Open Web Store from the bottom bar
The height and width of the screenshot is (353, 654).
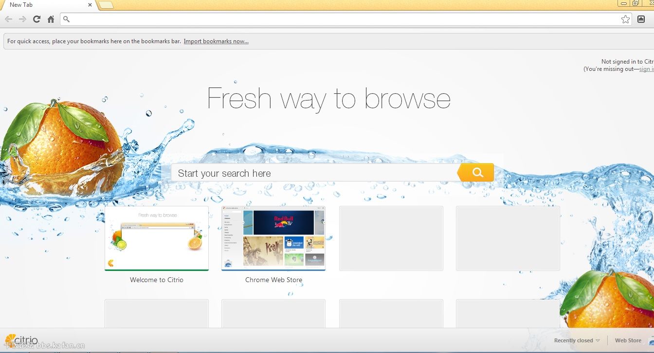click(x=628, y=340)
